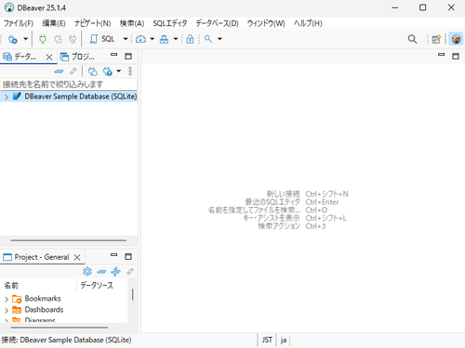Maximize the database navigator panel
This screenshot has height=348, width=465.
128,57
